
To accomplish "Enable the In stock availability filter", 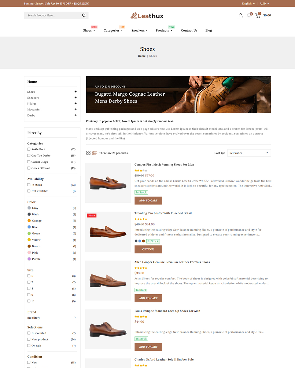I will (29, 185).
